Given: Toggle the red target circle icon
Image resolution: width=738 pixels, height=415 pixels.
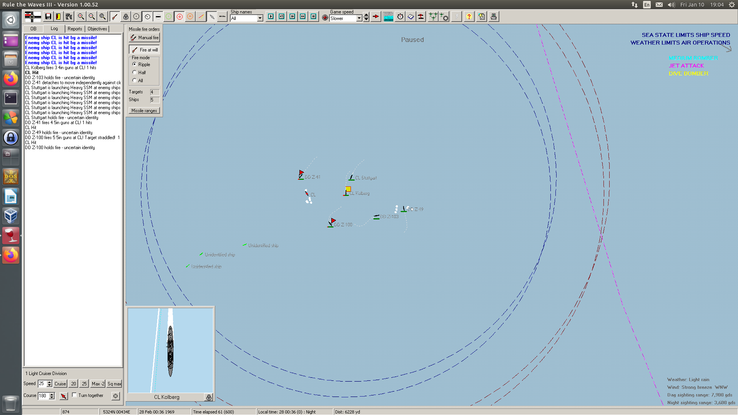Looking at the screenshot, I should (180, 17).
